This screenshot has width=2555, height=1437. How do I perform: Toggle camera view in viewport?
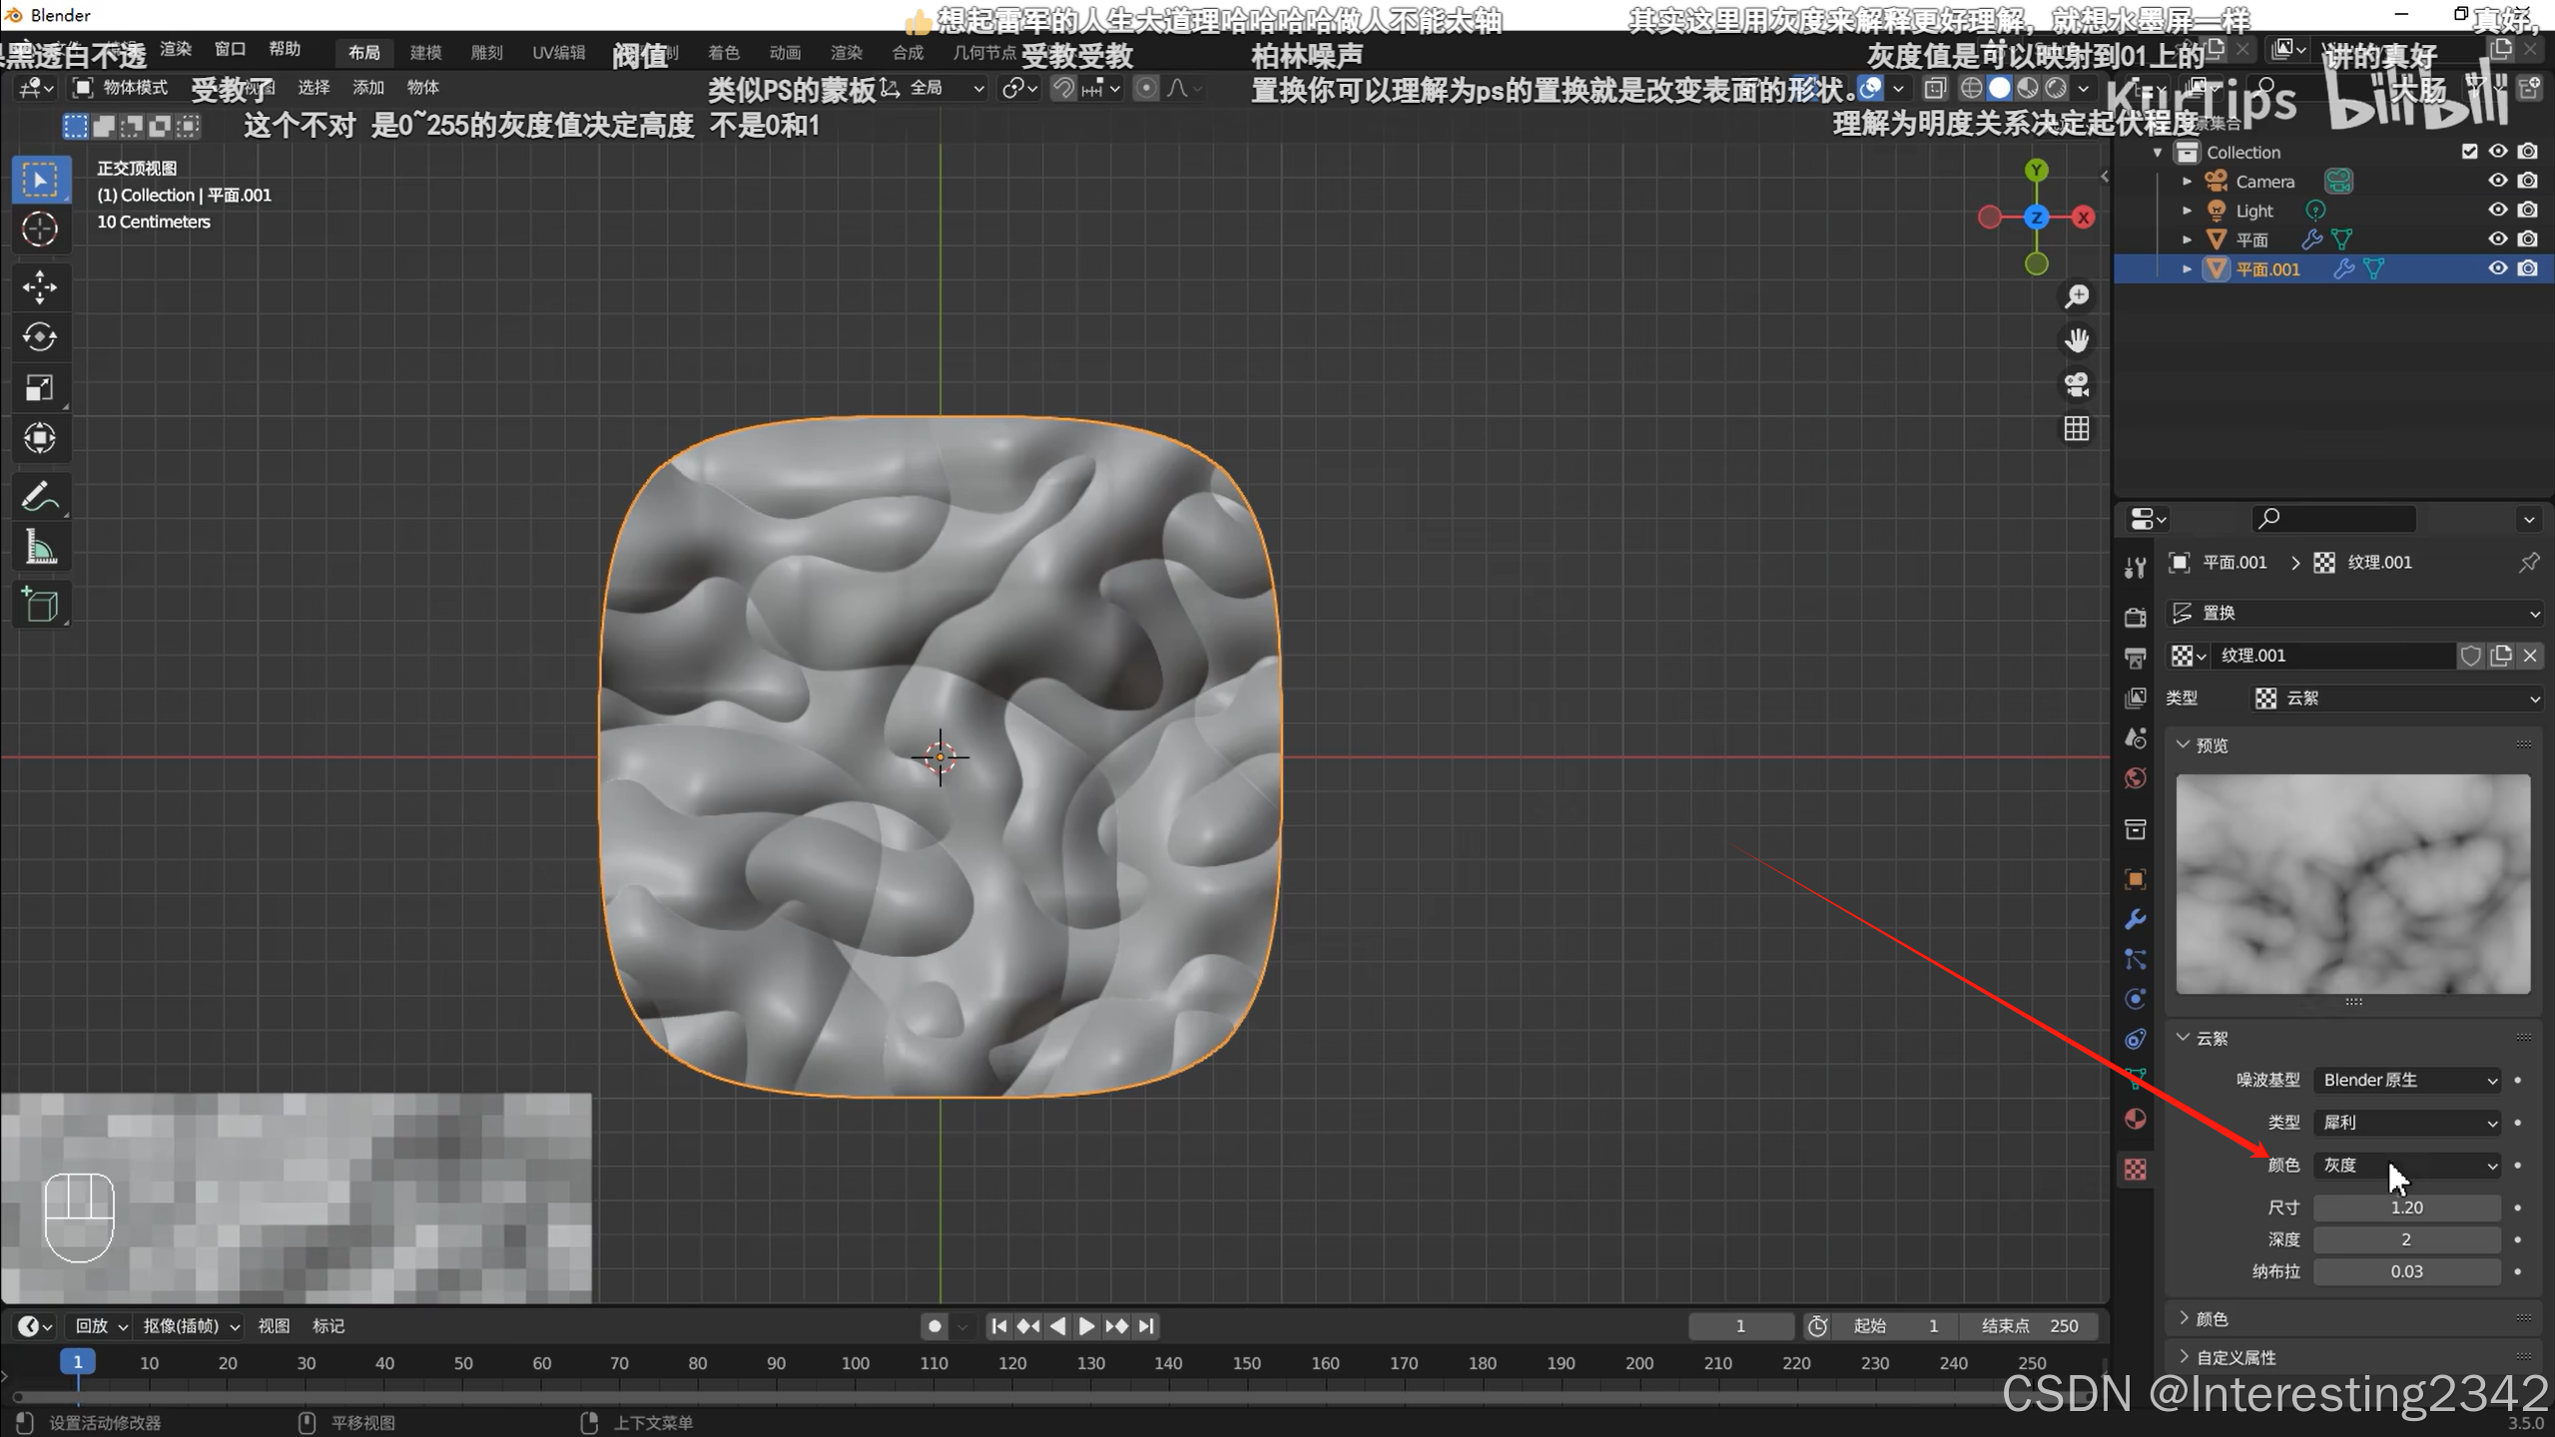[2077, 384]
